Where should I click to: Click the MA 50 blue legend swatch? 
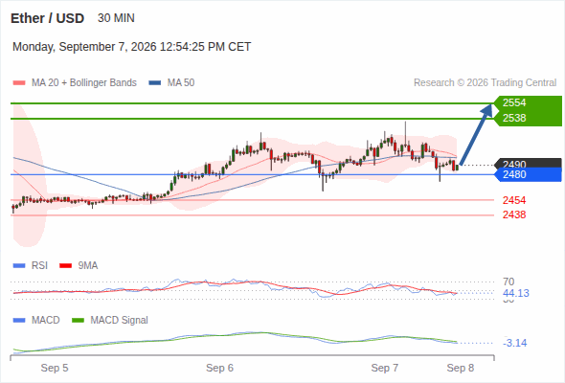pyautogui.click(x=155, y=83)
